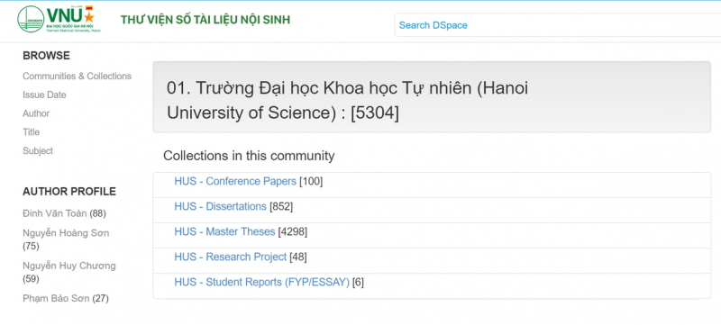Open author profile Nguyễn Huy Chương
The image size is (721, 325).
point(69,266)
